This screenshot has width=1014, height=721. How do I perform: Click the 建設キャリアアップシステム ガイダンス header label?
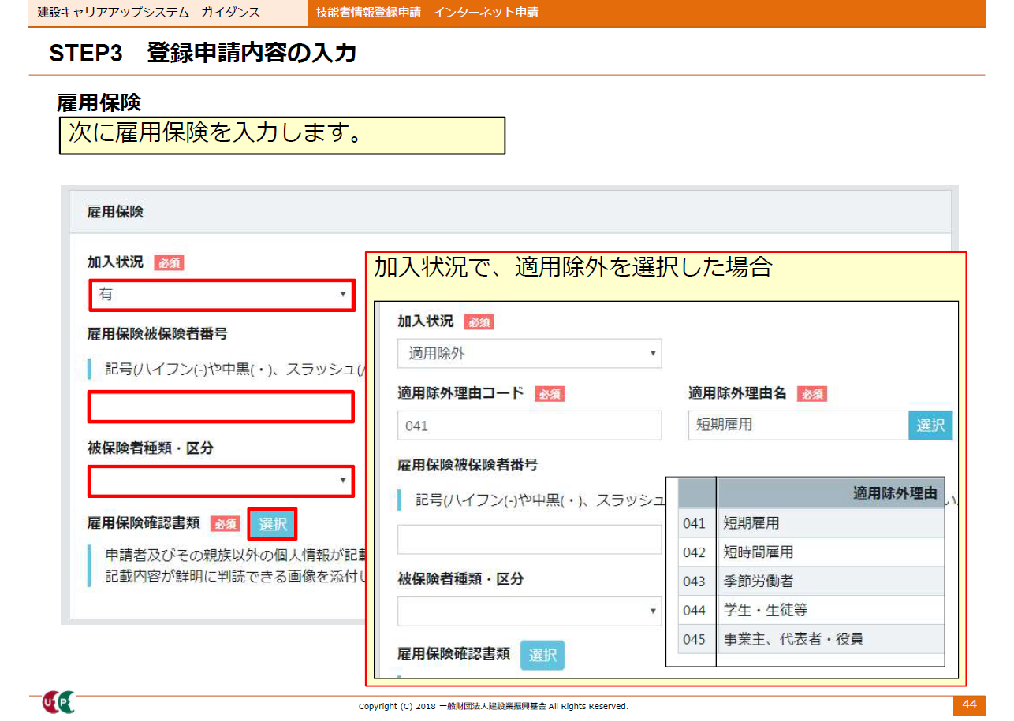(149, 13)
